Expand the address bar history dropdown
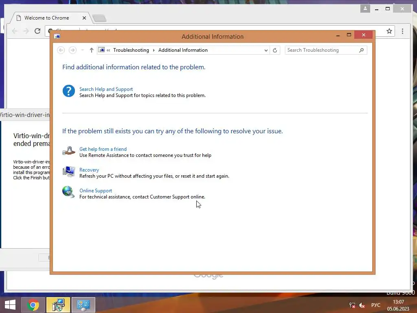The width and height of the screenshot is (417, 313). click(x=266, y=50)
